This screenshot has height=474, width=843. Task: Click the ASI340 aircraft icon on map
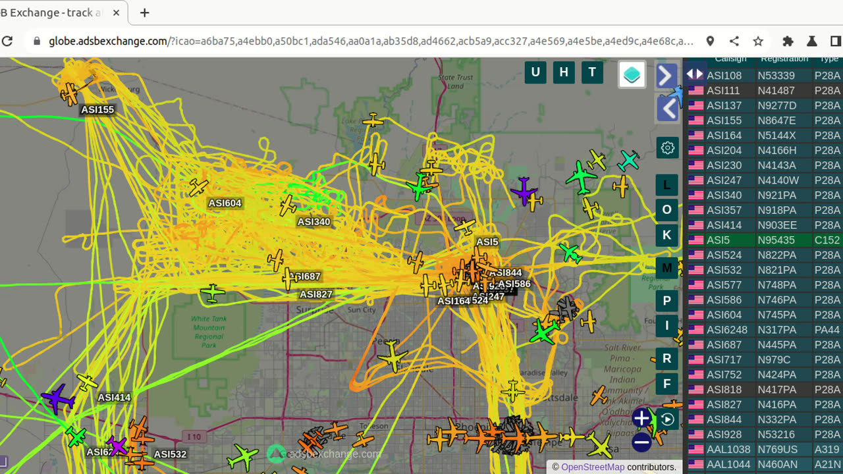tap(288, 205)
